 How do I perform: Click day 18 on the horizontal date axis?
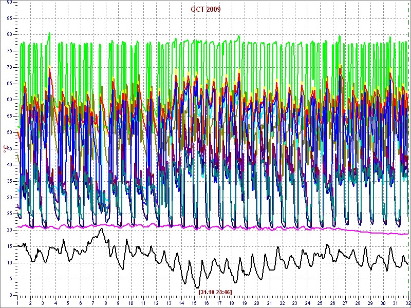232,303
